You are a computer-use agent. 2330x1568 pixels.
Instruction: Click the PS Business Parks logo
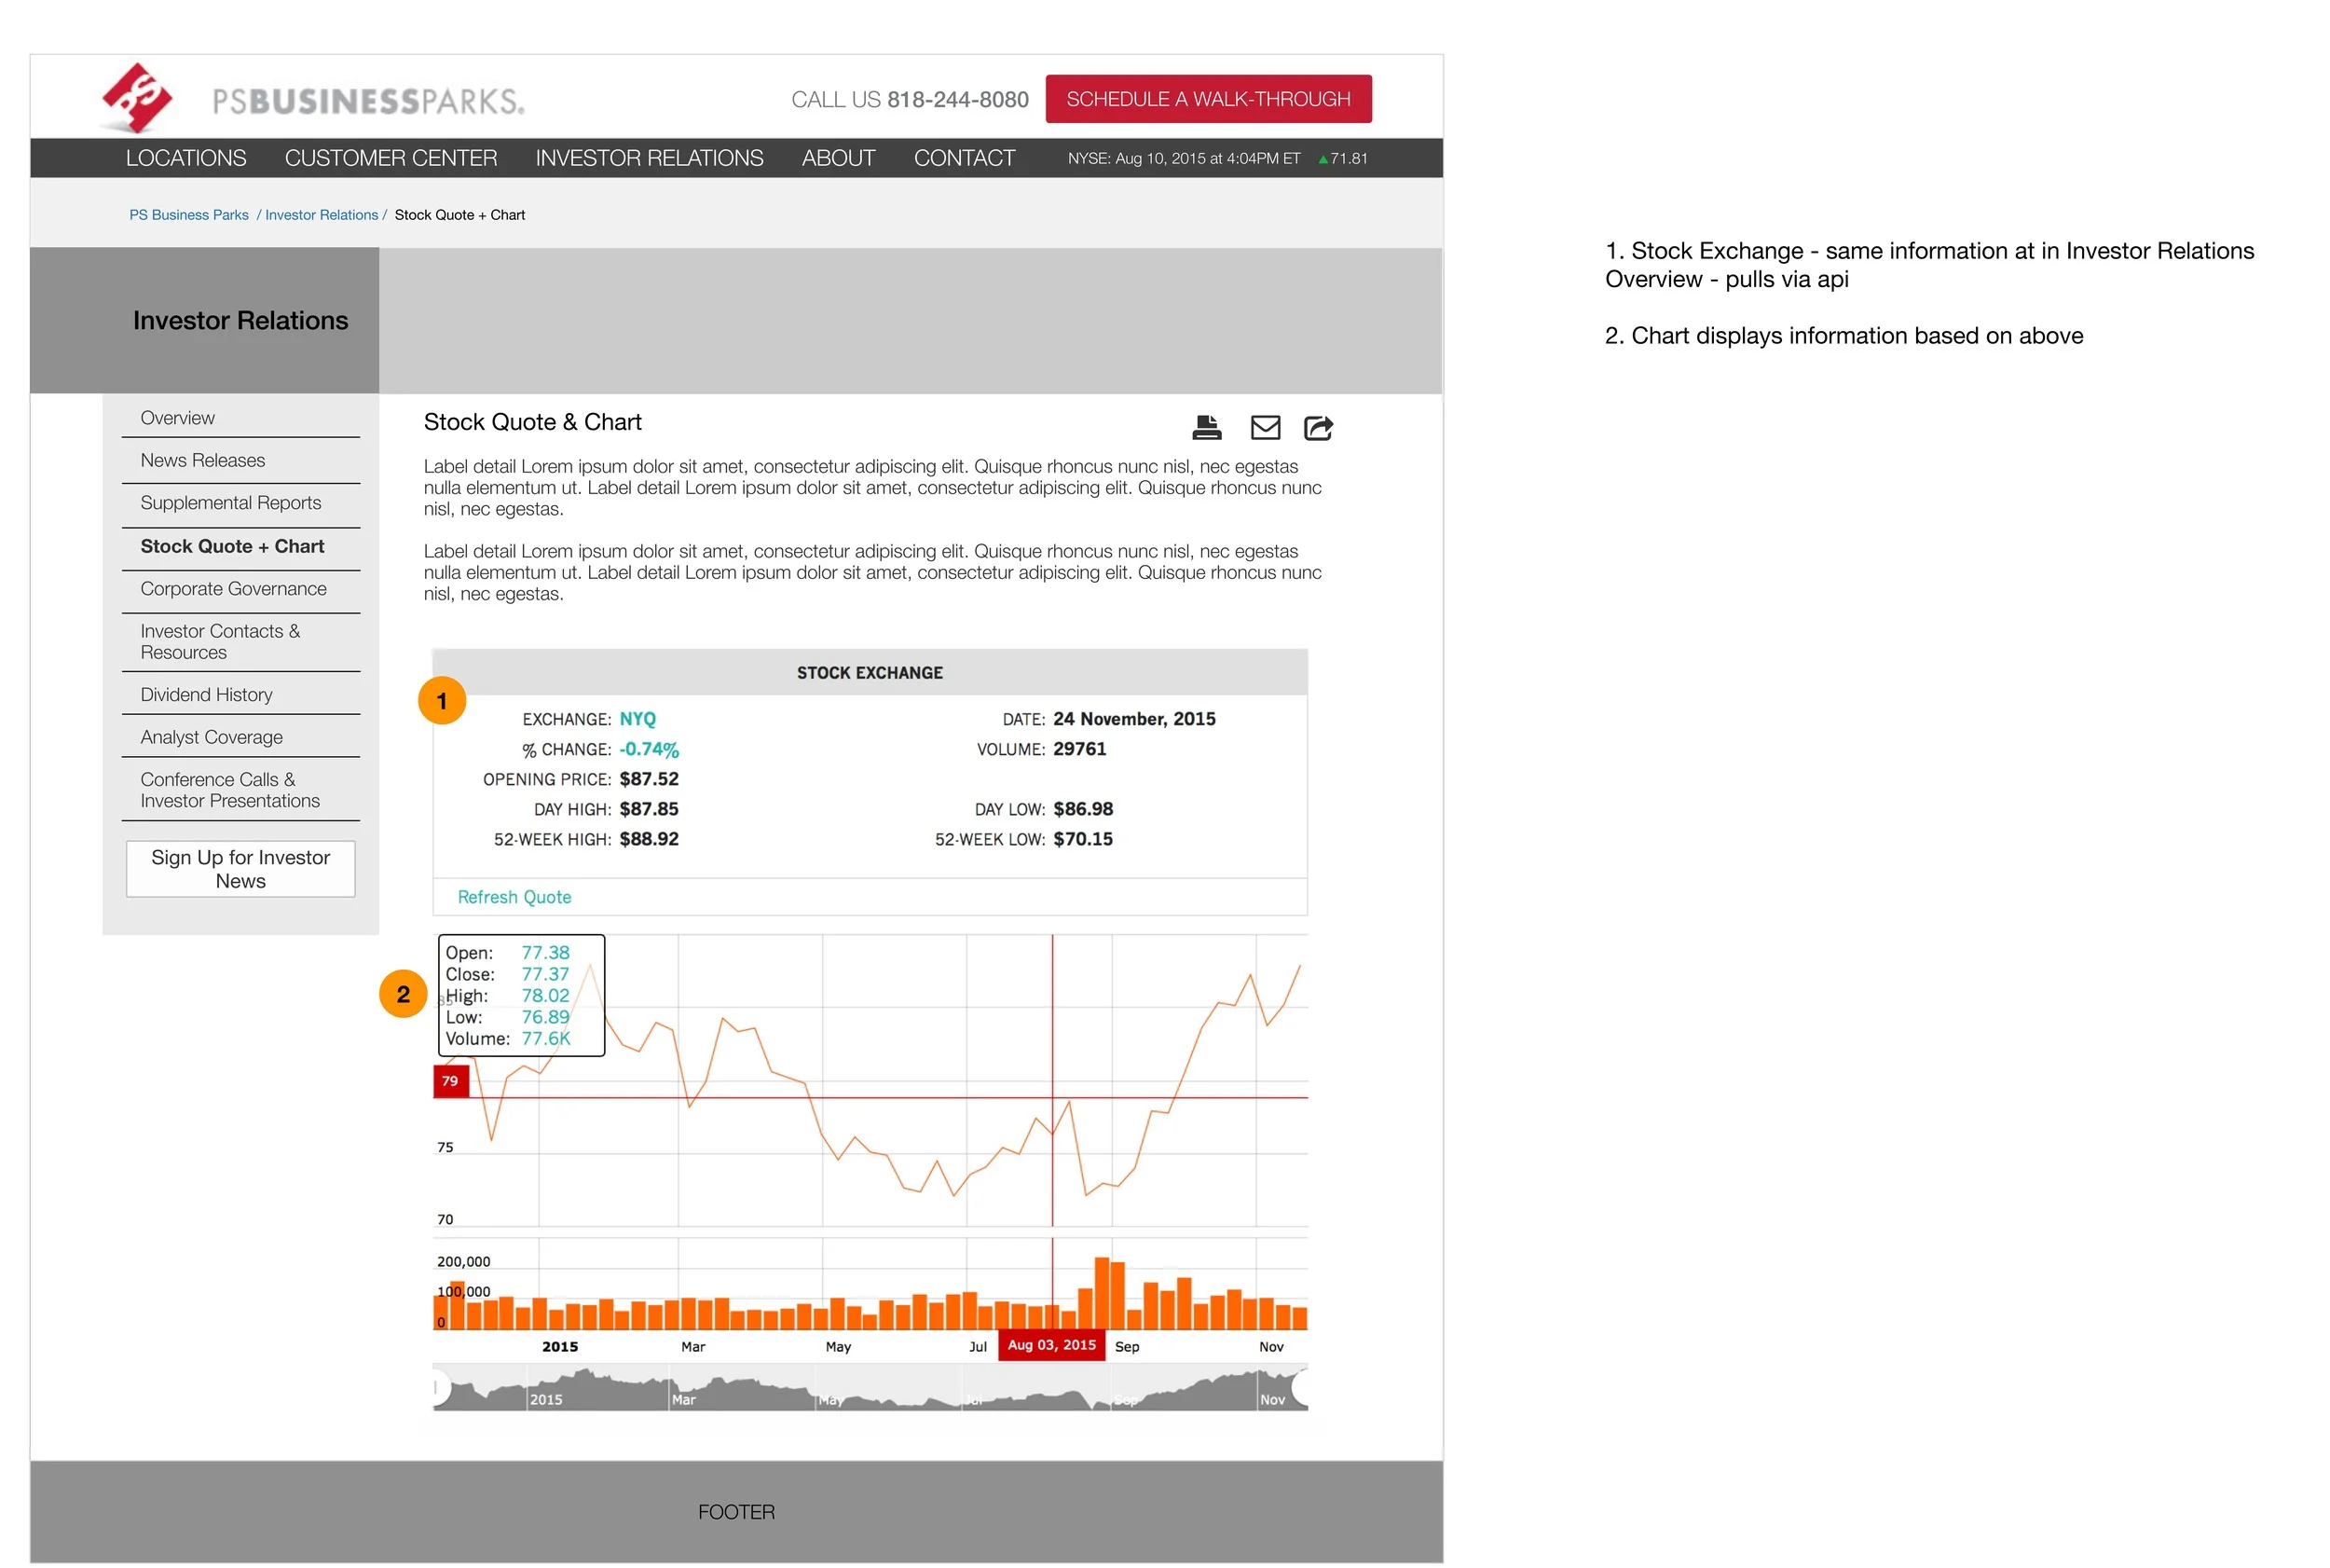[x=312, y=99]
